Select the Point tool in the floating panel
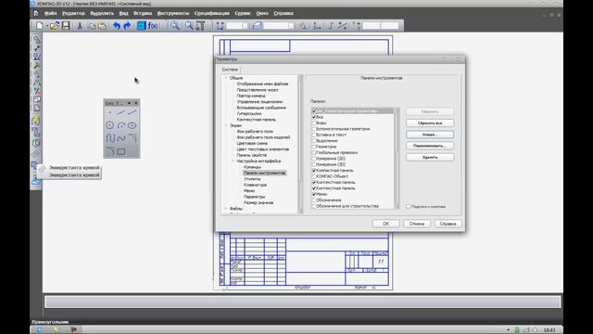 click(x=109, y=113)
